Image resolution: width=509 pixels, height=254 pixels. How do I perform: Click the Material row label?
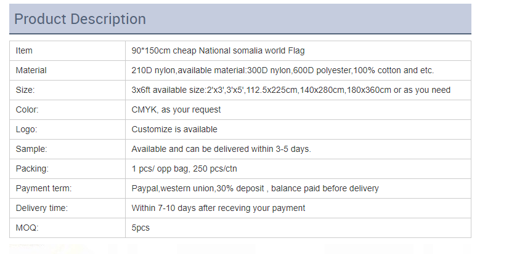[x=31, y=70]
